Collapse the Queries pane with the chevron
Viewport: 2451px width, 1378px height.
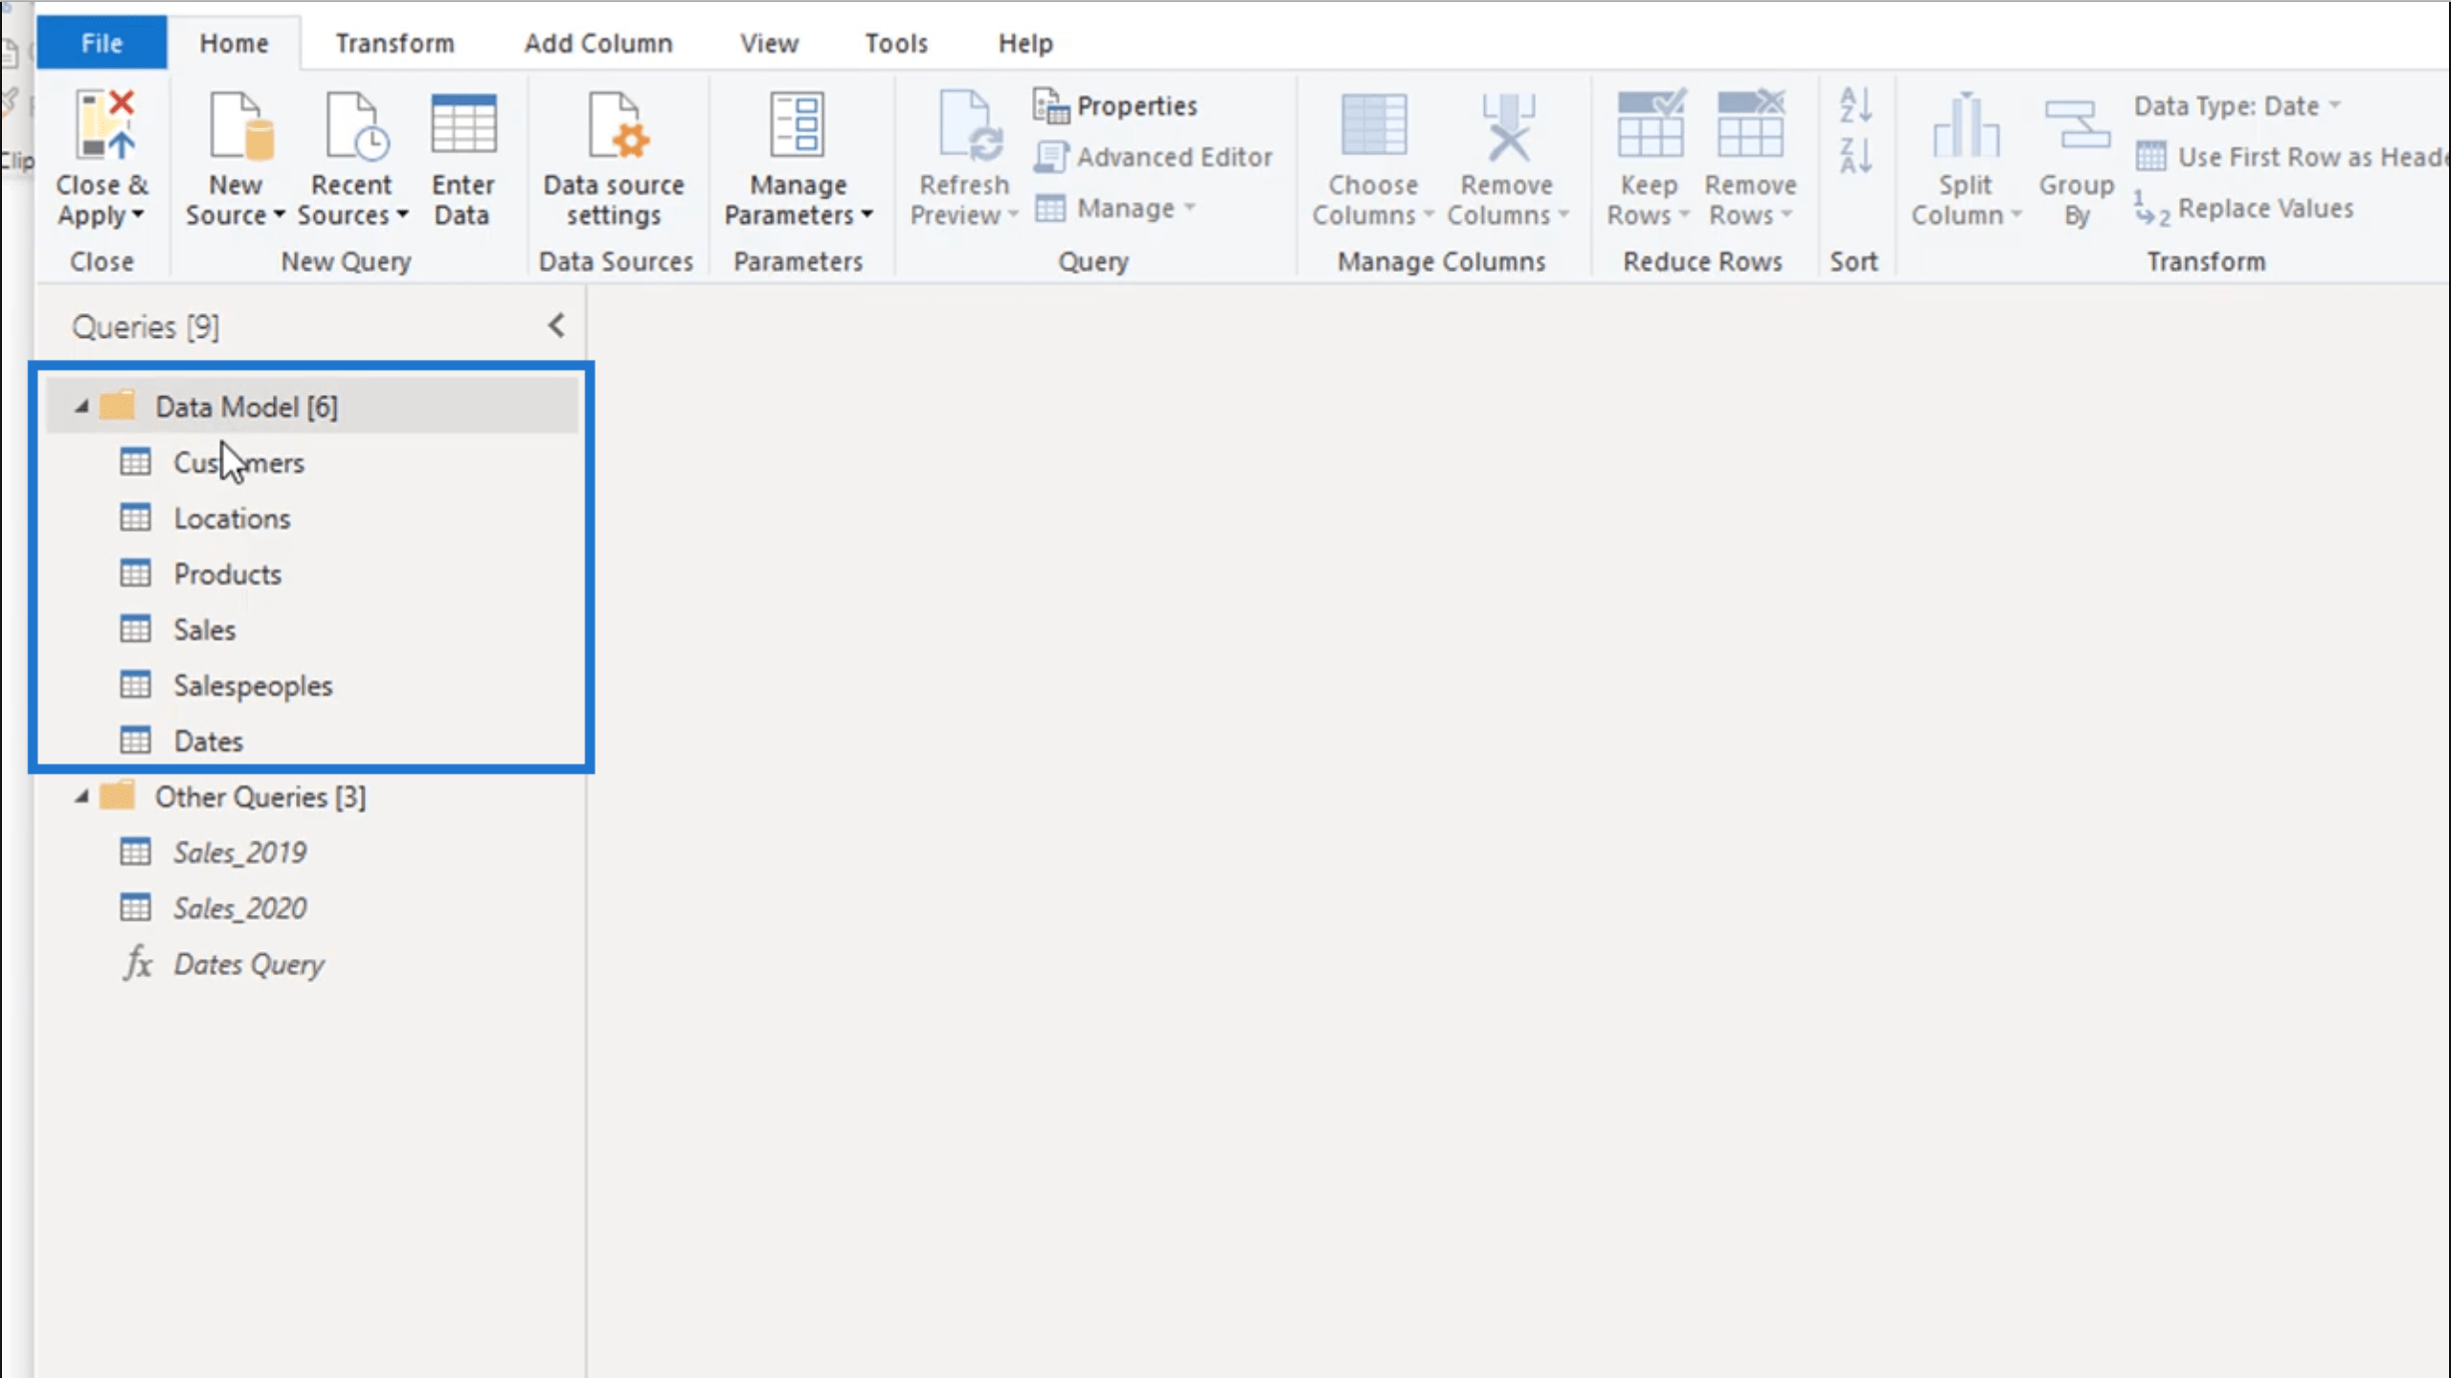(556, 325)
